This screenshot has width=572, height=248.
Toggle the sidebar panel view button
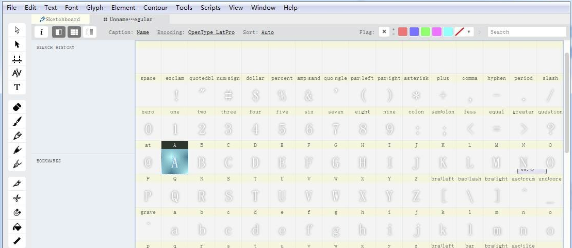(59, 32)
